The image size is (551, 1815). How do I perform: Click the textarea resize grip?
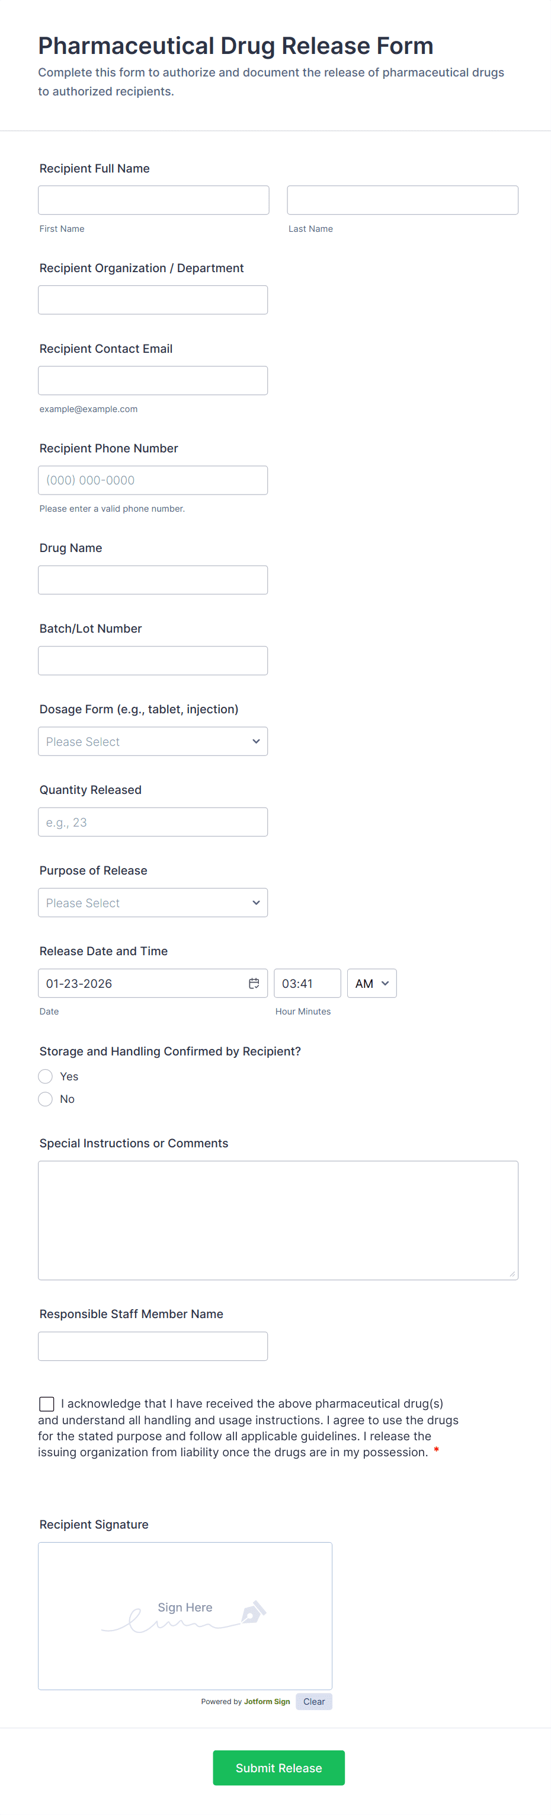511,1274
